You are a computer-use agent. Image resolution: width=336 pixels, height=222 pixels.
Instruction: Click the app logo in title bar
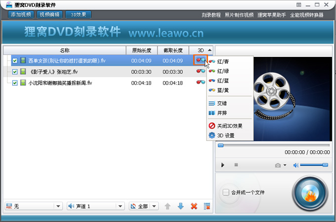click(x=9, y=4)
